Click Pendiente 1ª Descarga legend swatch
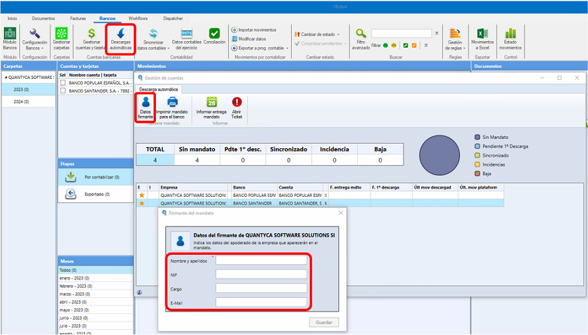Image resolution: width=588 pixels, height=335 pixels. click(x=477, y=146)
